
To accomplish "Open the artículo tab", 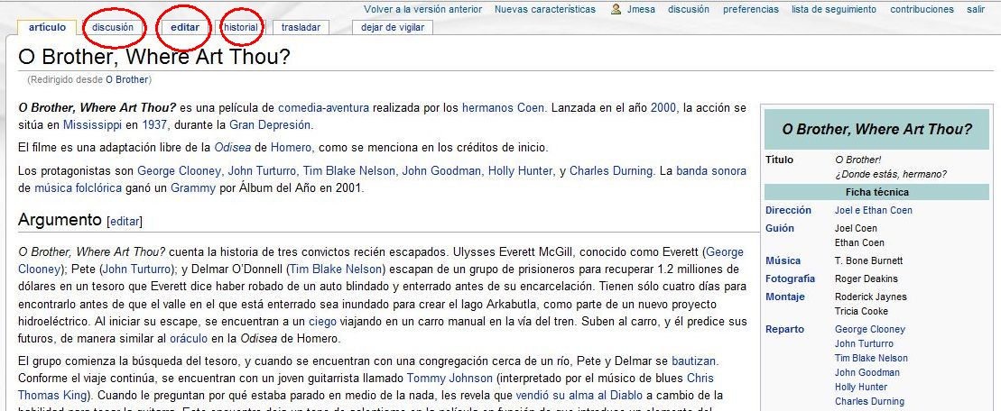I will coord(47,27).
